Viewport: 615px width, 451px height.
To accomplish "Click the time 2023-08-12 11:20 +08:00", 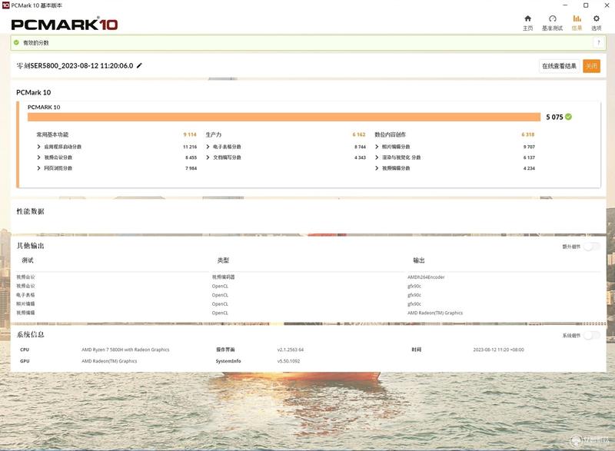I will (x=498, y=350).
